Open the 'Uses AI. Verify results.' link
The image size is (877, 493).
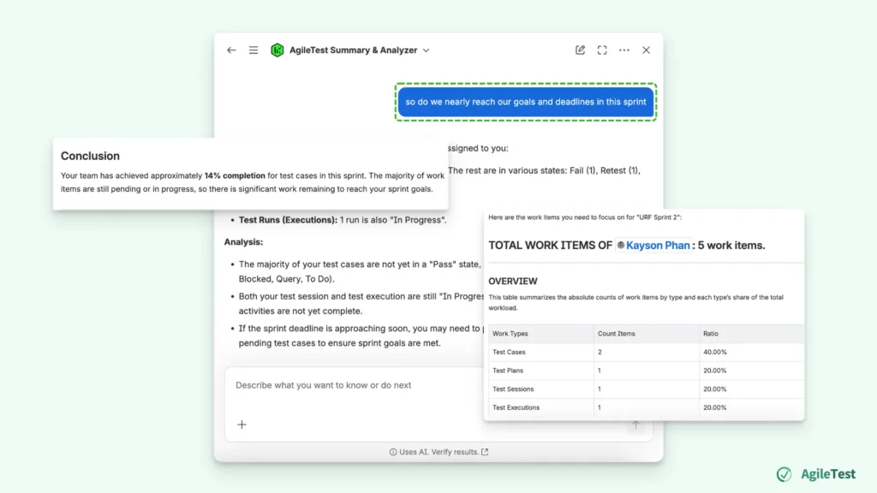coord(444,452)
